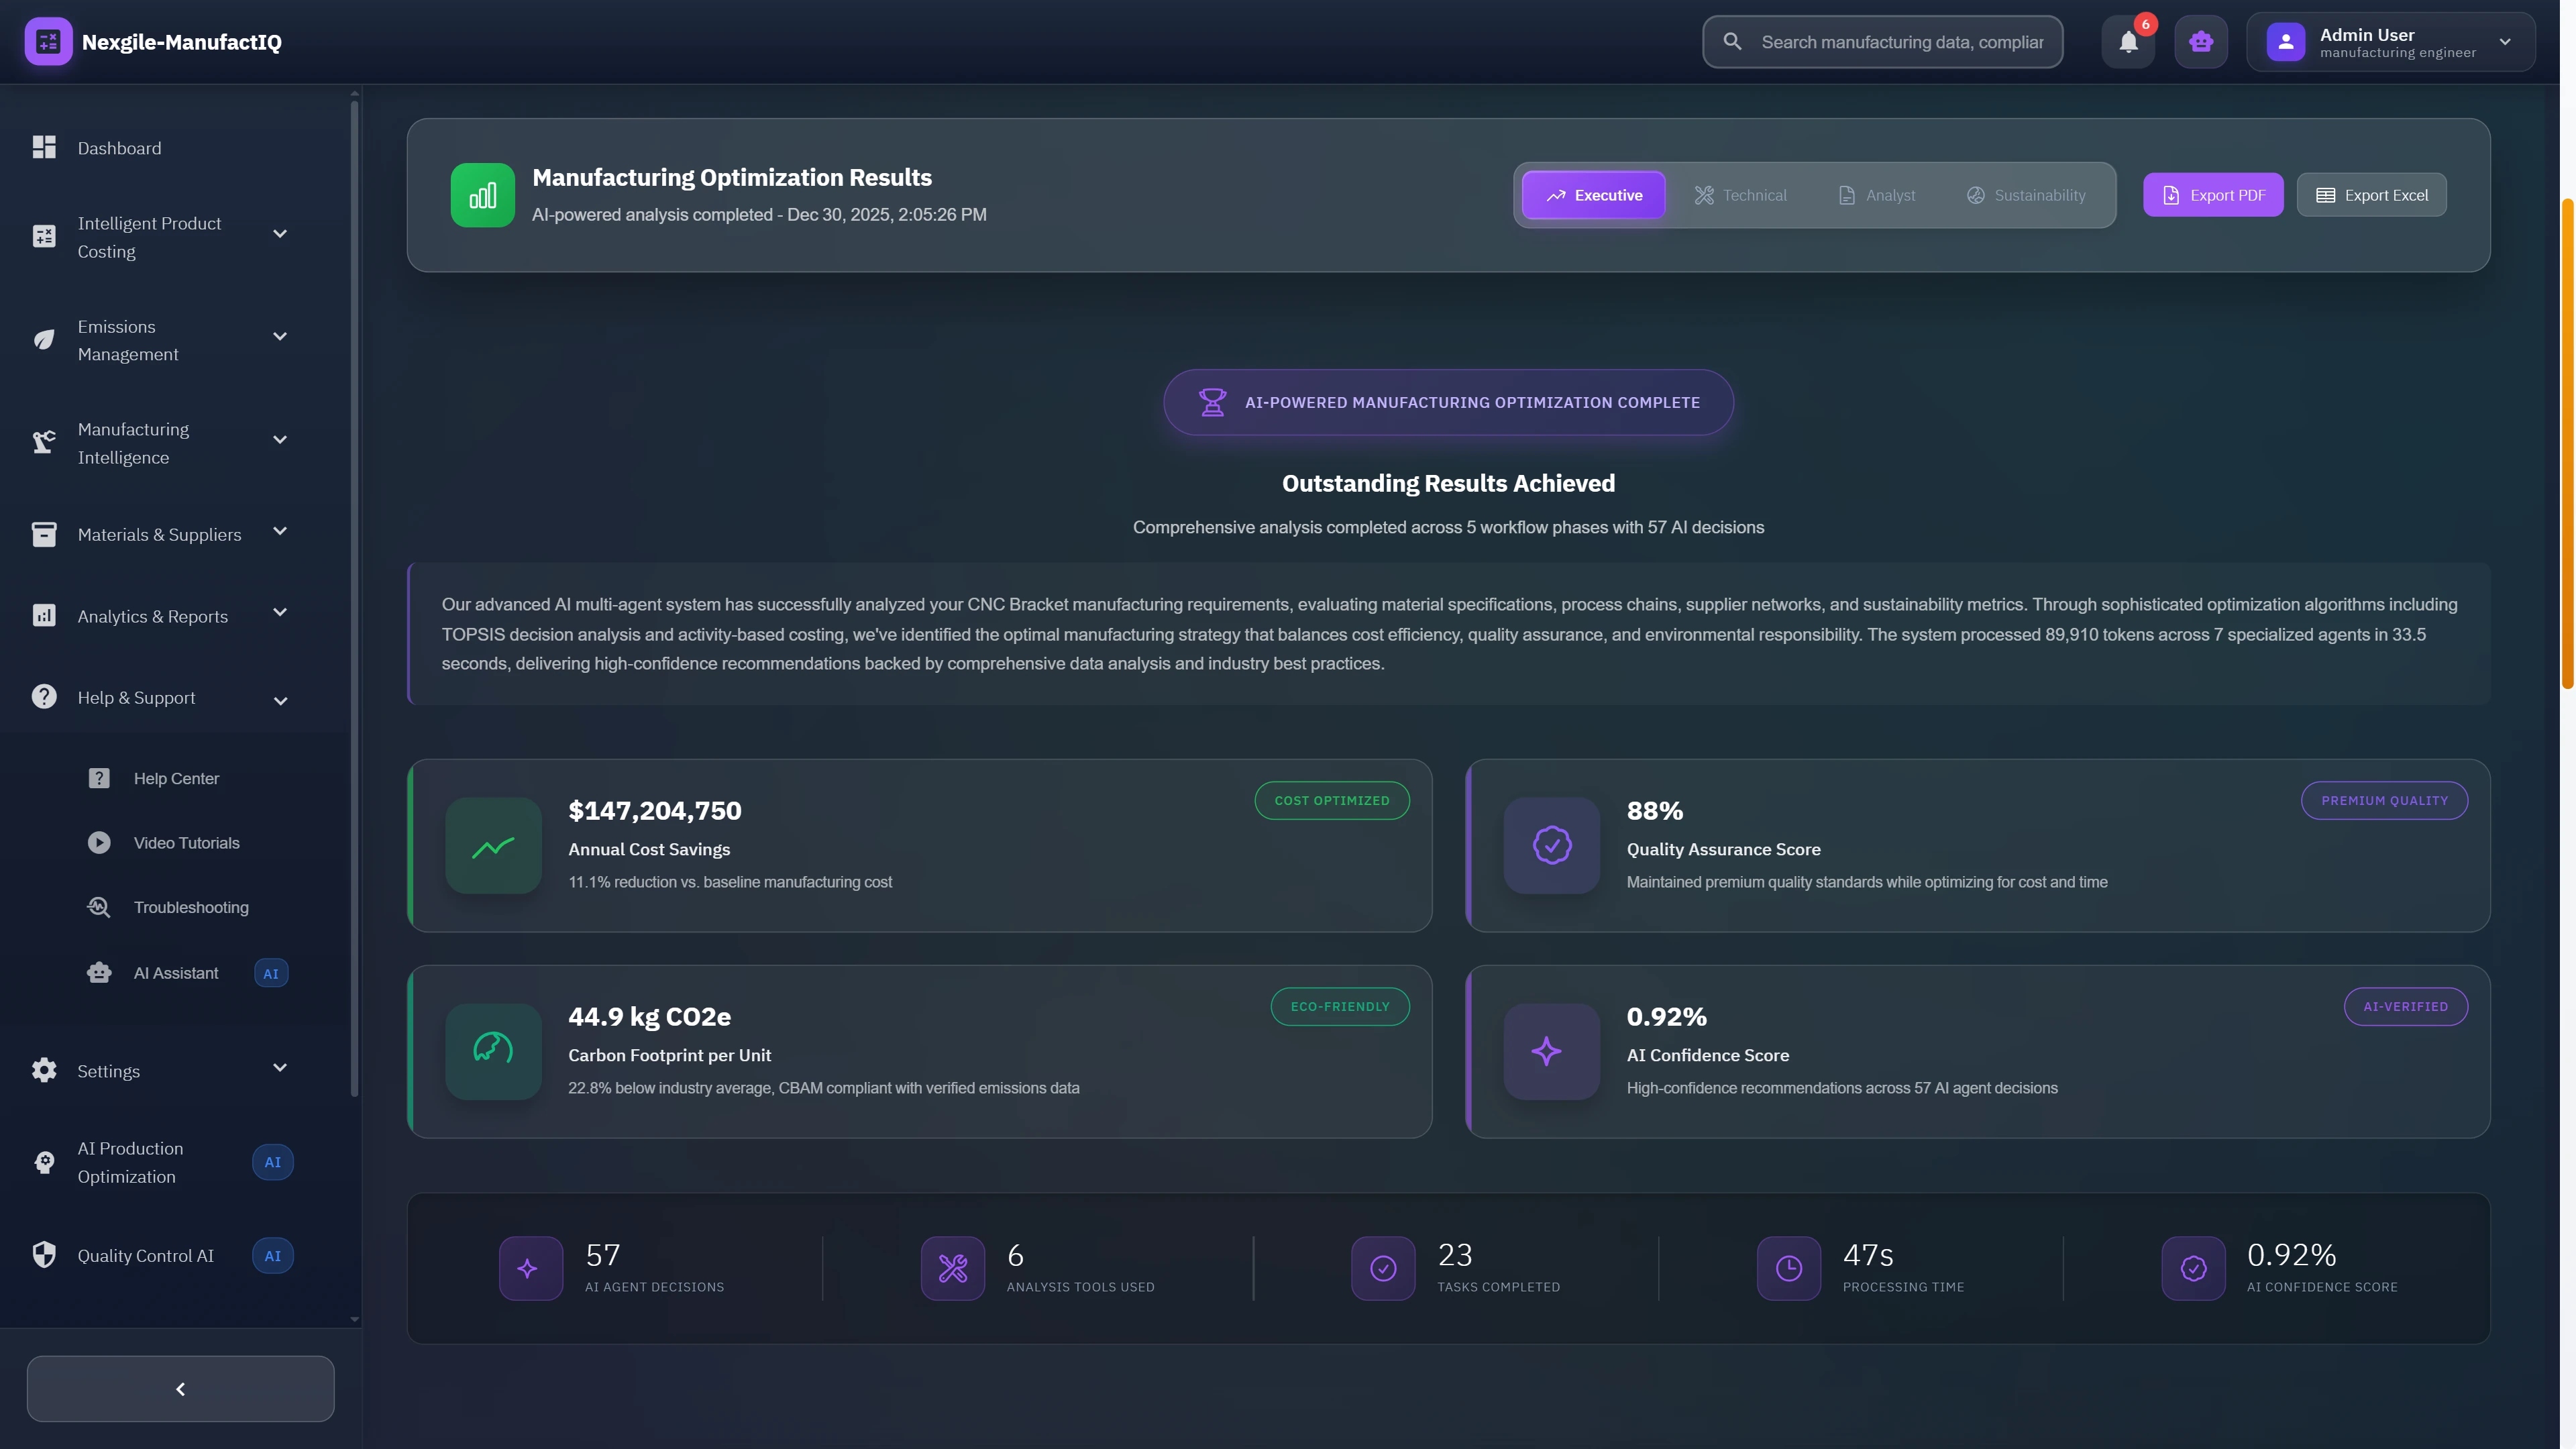
Task: Click the Analyst view toggle
Action: [1876, 195]
